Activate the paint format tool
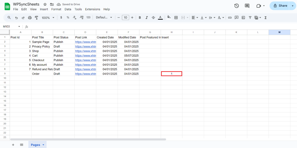Image resolution: width=297 pixels, height=148 pixels. tap(37, 18)
